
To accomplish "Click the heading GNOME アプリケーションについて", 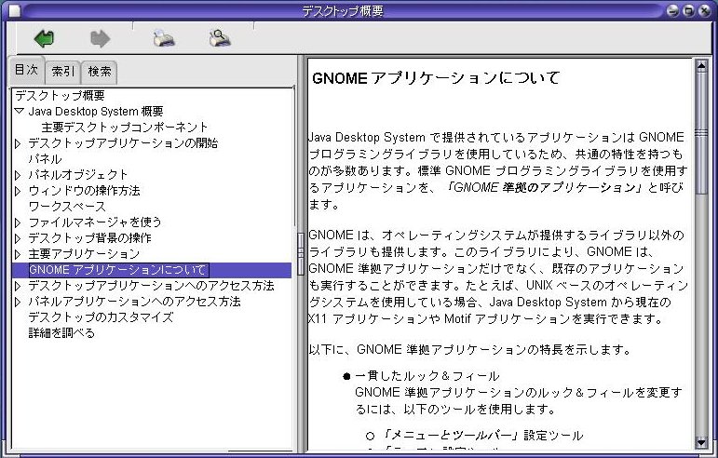I will 436,78.
